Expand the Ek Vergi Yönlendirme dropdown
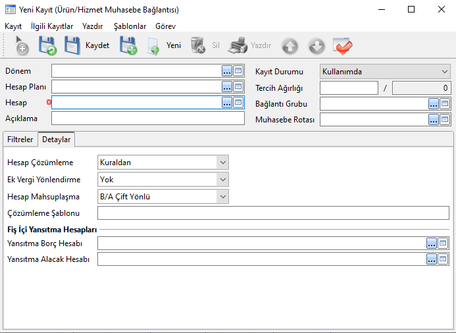 pos(163,179)
